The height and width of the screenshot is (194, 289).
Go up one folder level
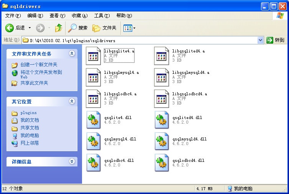coord(59,28)
